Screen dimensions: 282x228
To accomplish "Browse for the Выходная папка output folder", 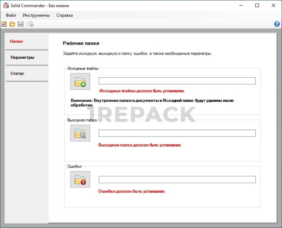I will tap(80, 133).
